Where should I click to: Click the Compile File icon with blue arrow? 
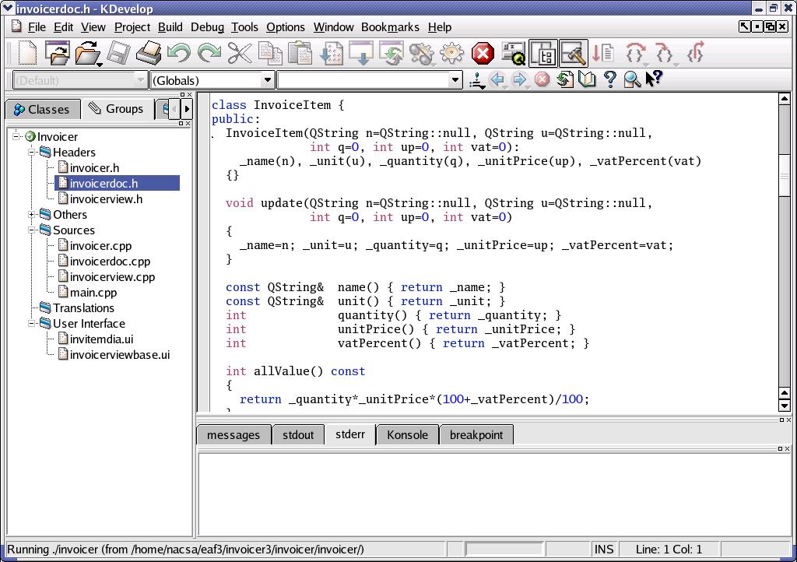tap(331, 53)
